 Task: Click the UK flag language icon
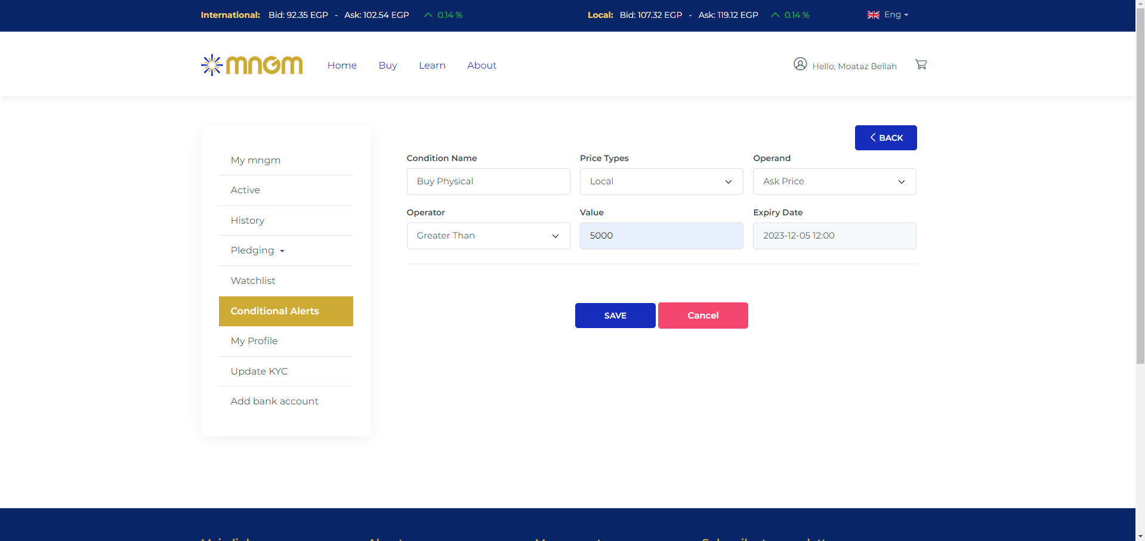pos(873,15)
